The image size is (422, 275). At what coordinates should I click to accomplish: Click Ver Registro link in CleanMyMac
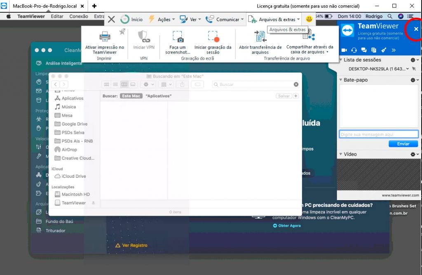(131, 245)
